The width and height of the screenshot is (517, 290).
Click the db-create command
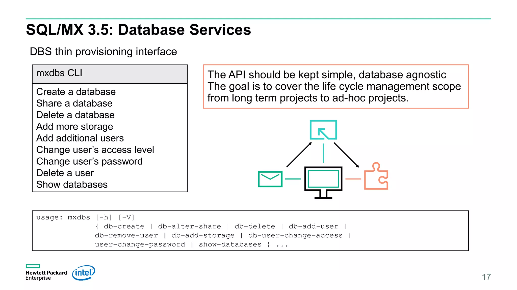pyautogui.click(x=124, y=226)
